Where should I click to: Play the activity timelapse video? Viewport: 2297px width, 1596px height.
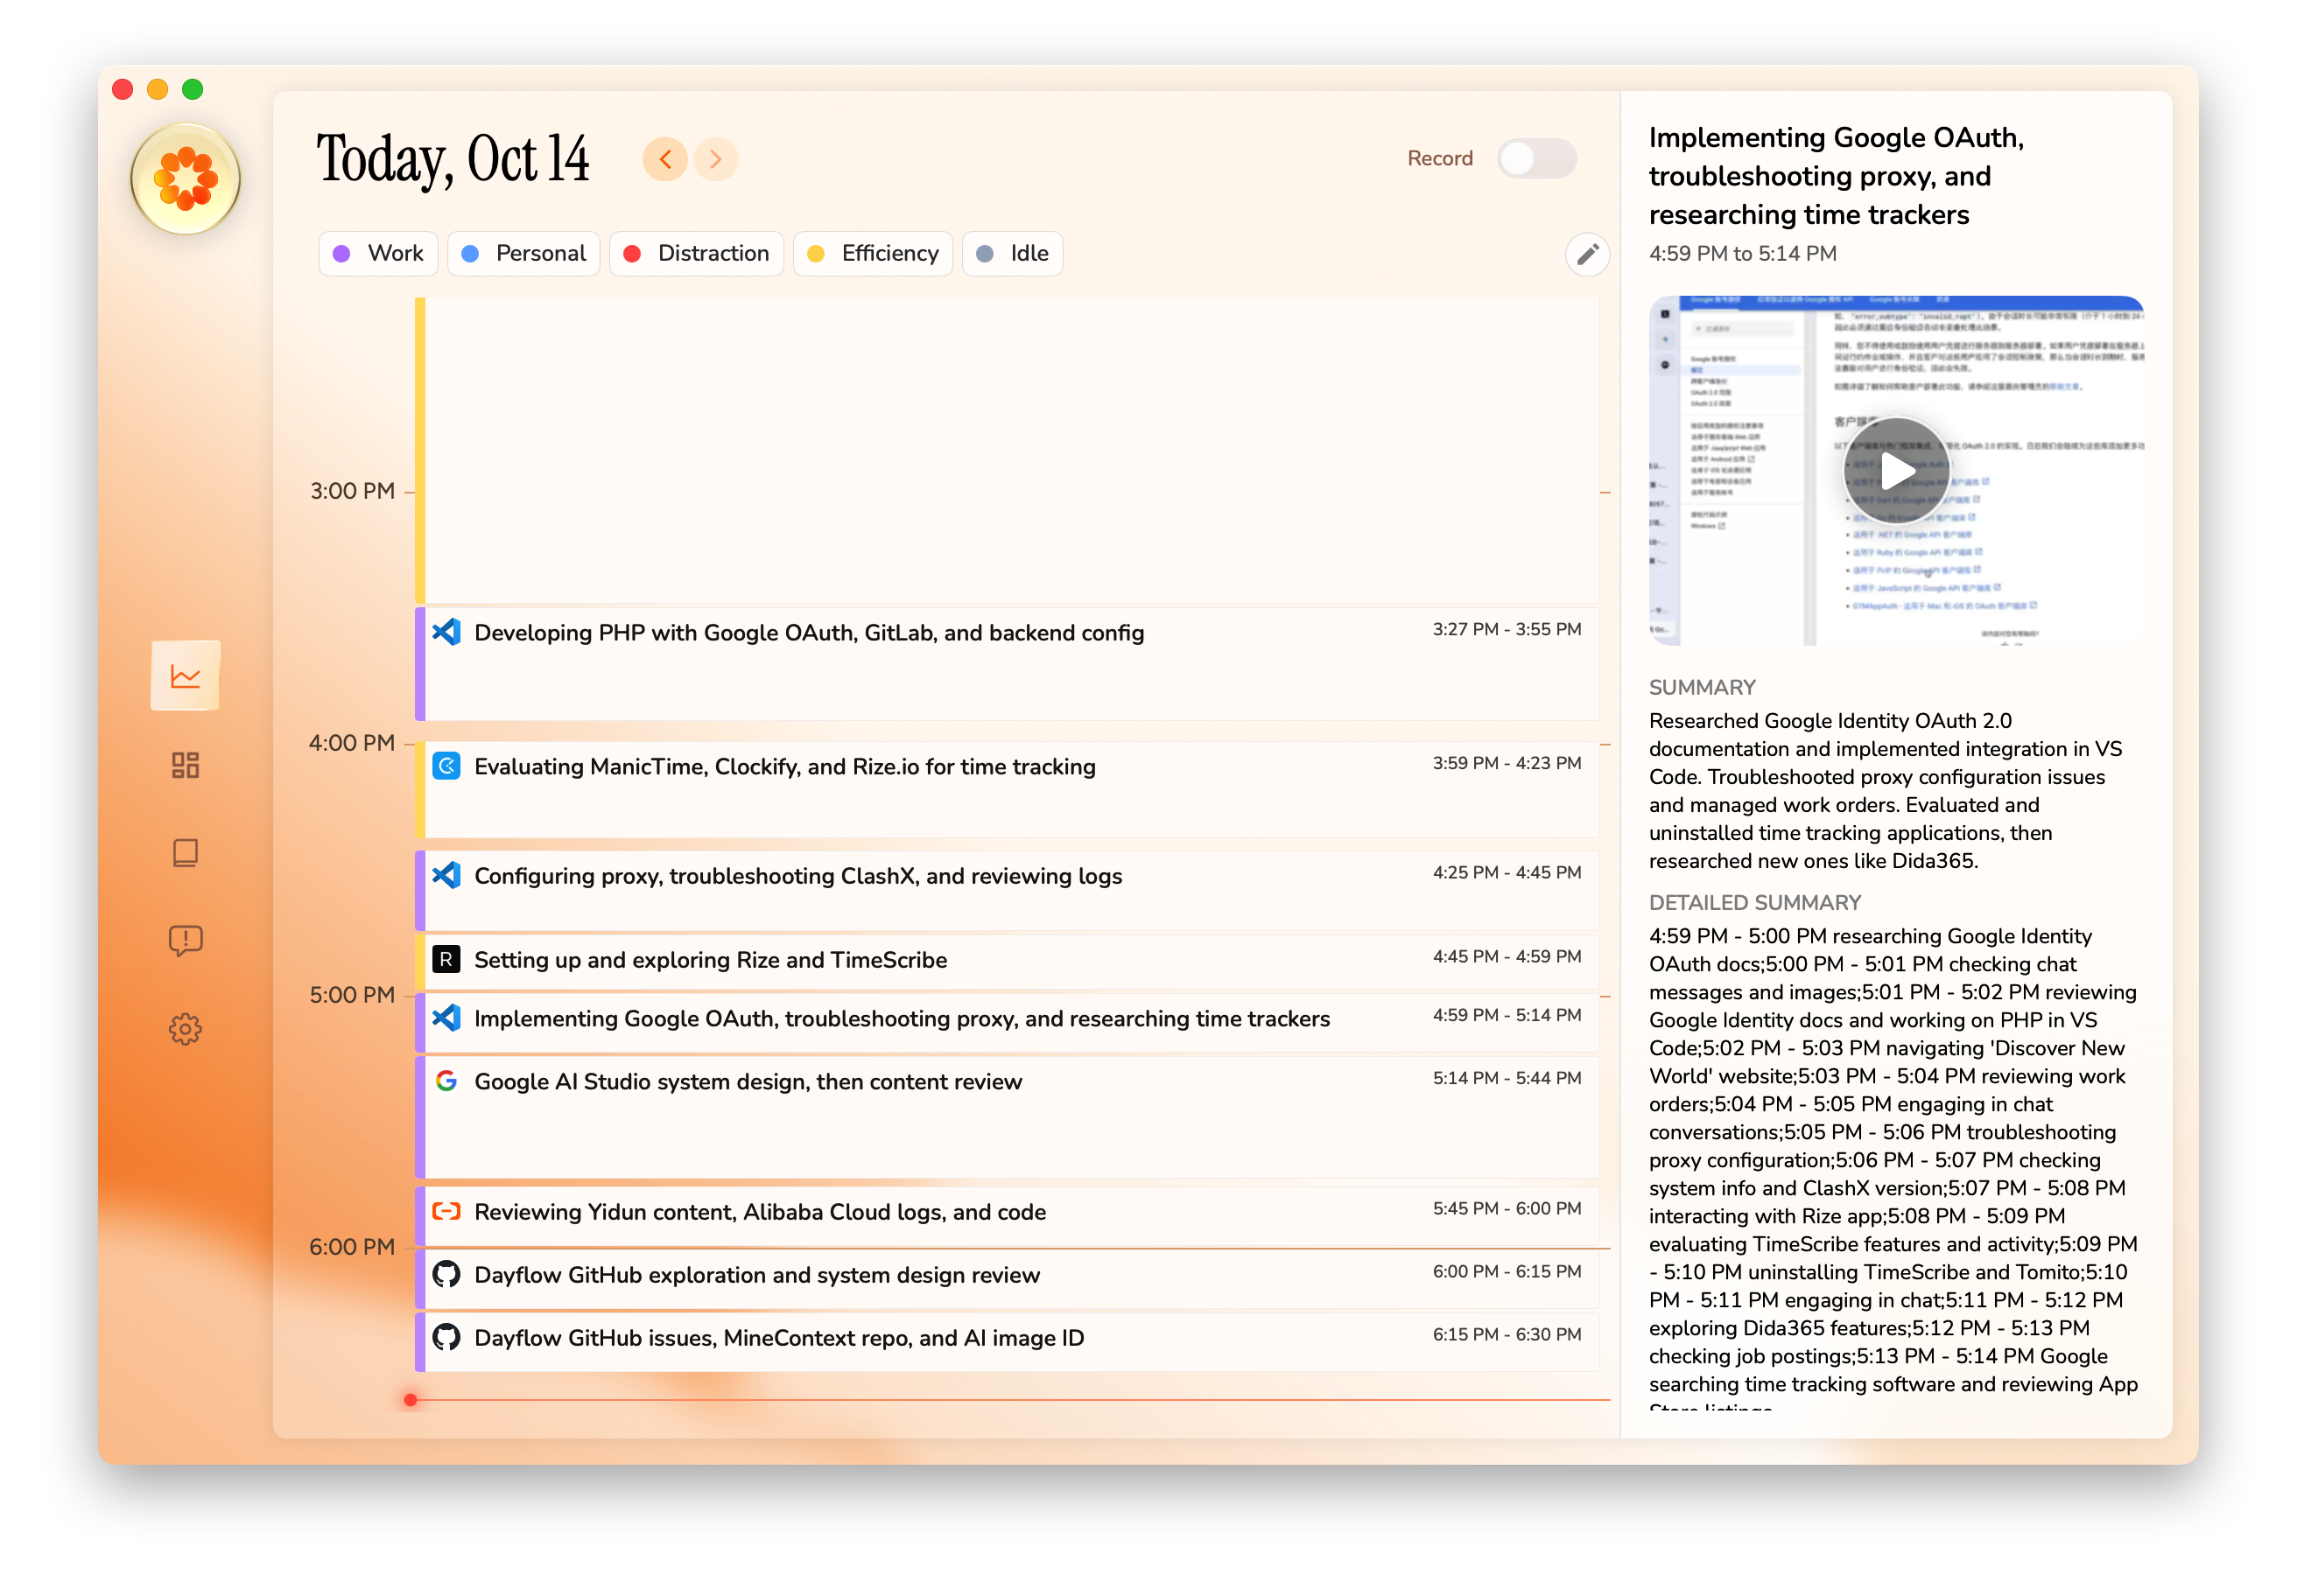coord(1895,471)
